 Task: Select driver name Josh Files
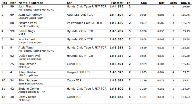coord(25,6)
